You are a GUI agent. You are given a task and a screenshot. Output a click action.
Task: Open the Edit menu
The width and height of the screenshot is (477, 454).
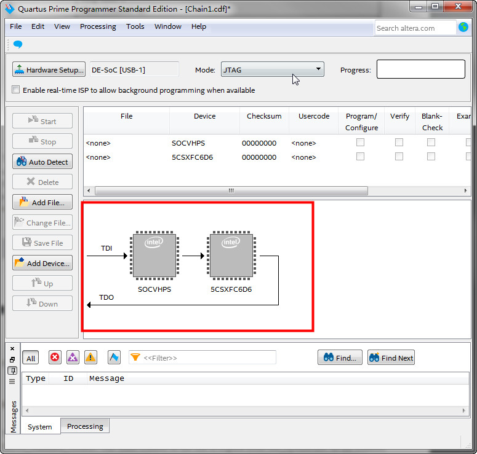click(38, 26)
